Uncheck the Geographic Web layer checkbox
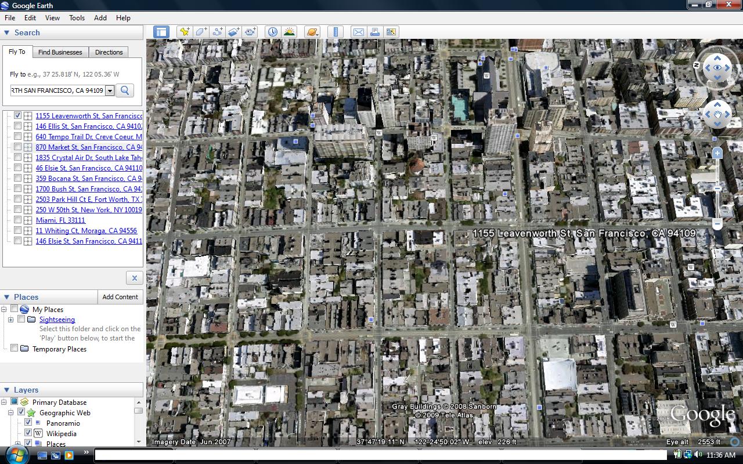This screenshot has height=464, width=743. point(21,412)
